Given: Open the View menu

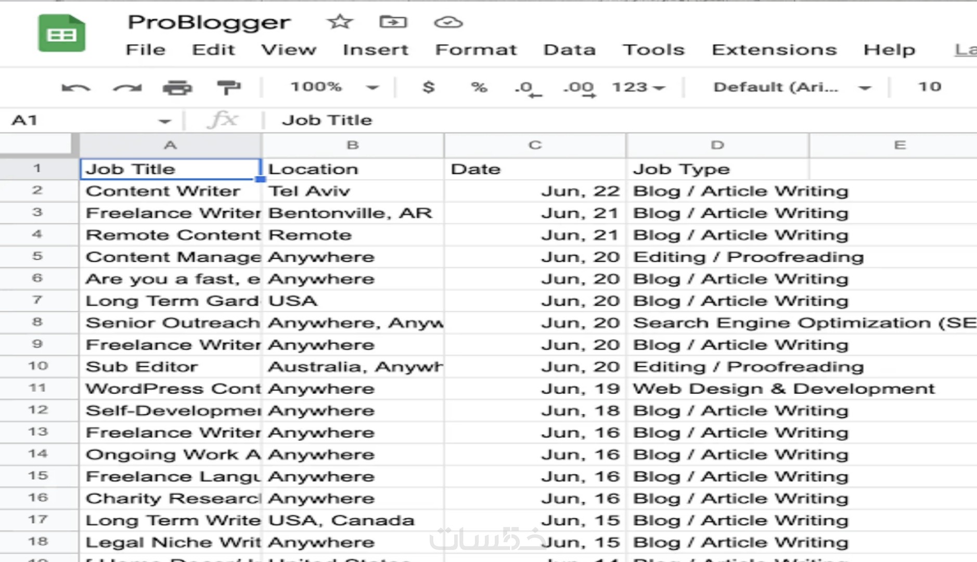Looking at the screenshot, I should pos(289,49).
